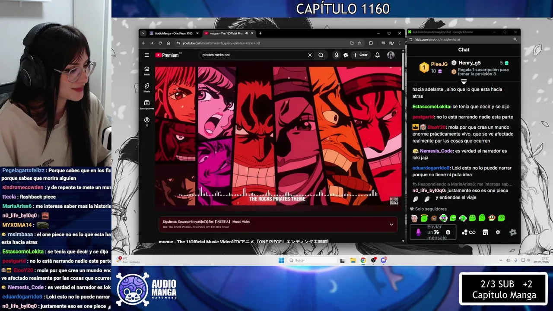Open the install-app icon in YouTube address bar
The image size is (553, 311).
(x=352, y=43)
